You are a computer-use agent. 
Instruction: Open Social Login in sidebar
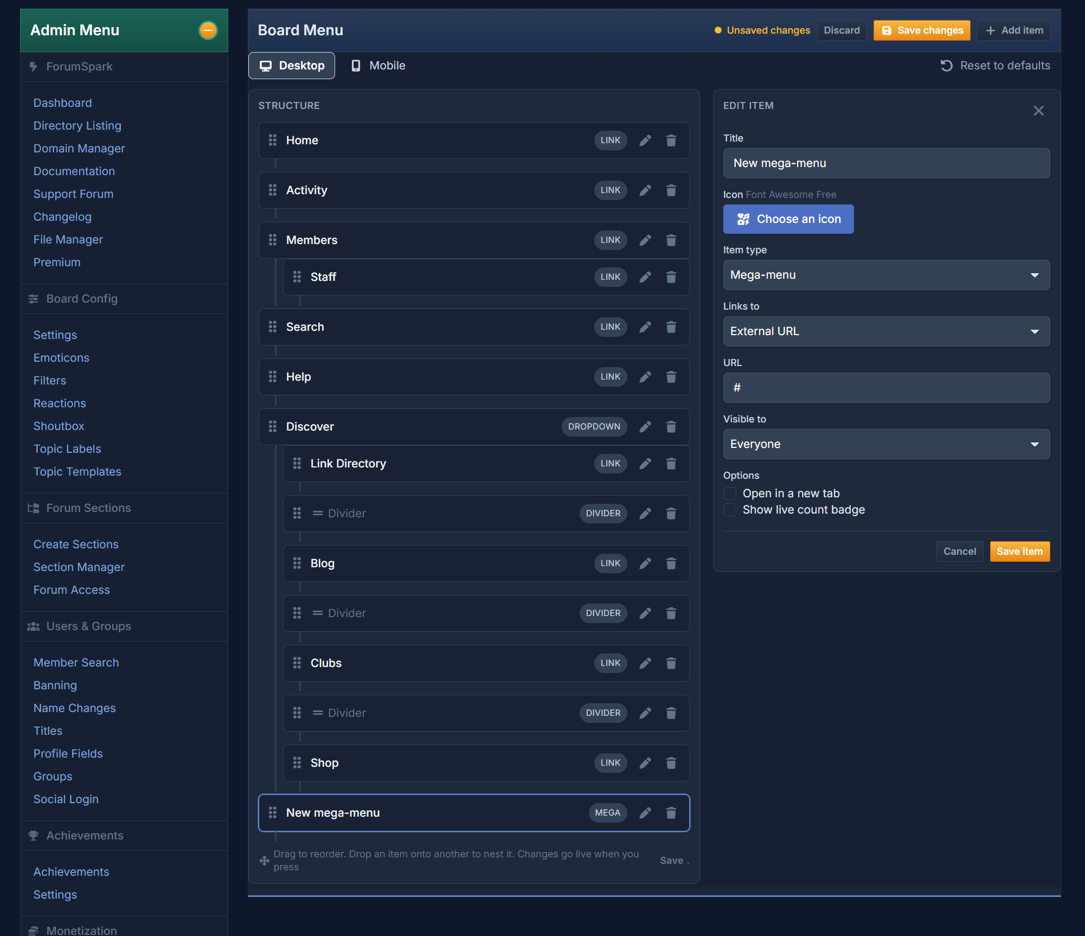[x=66, y=799]
